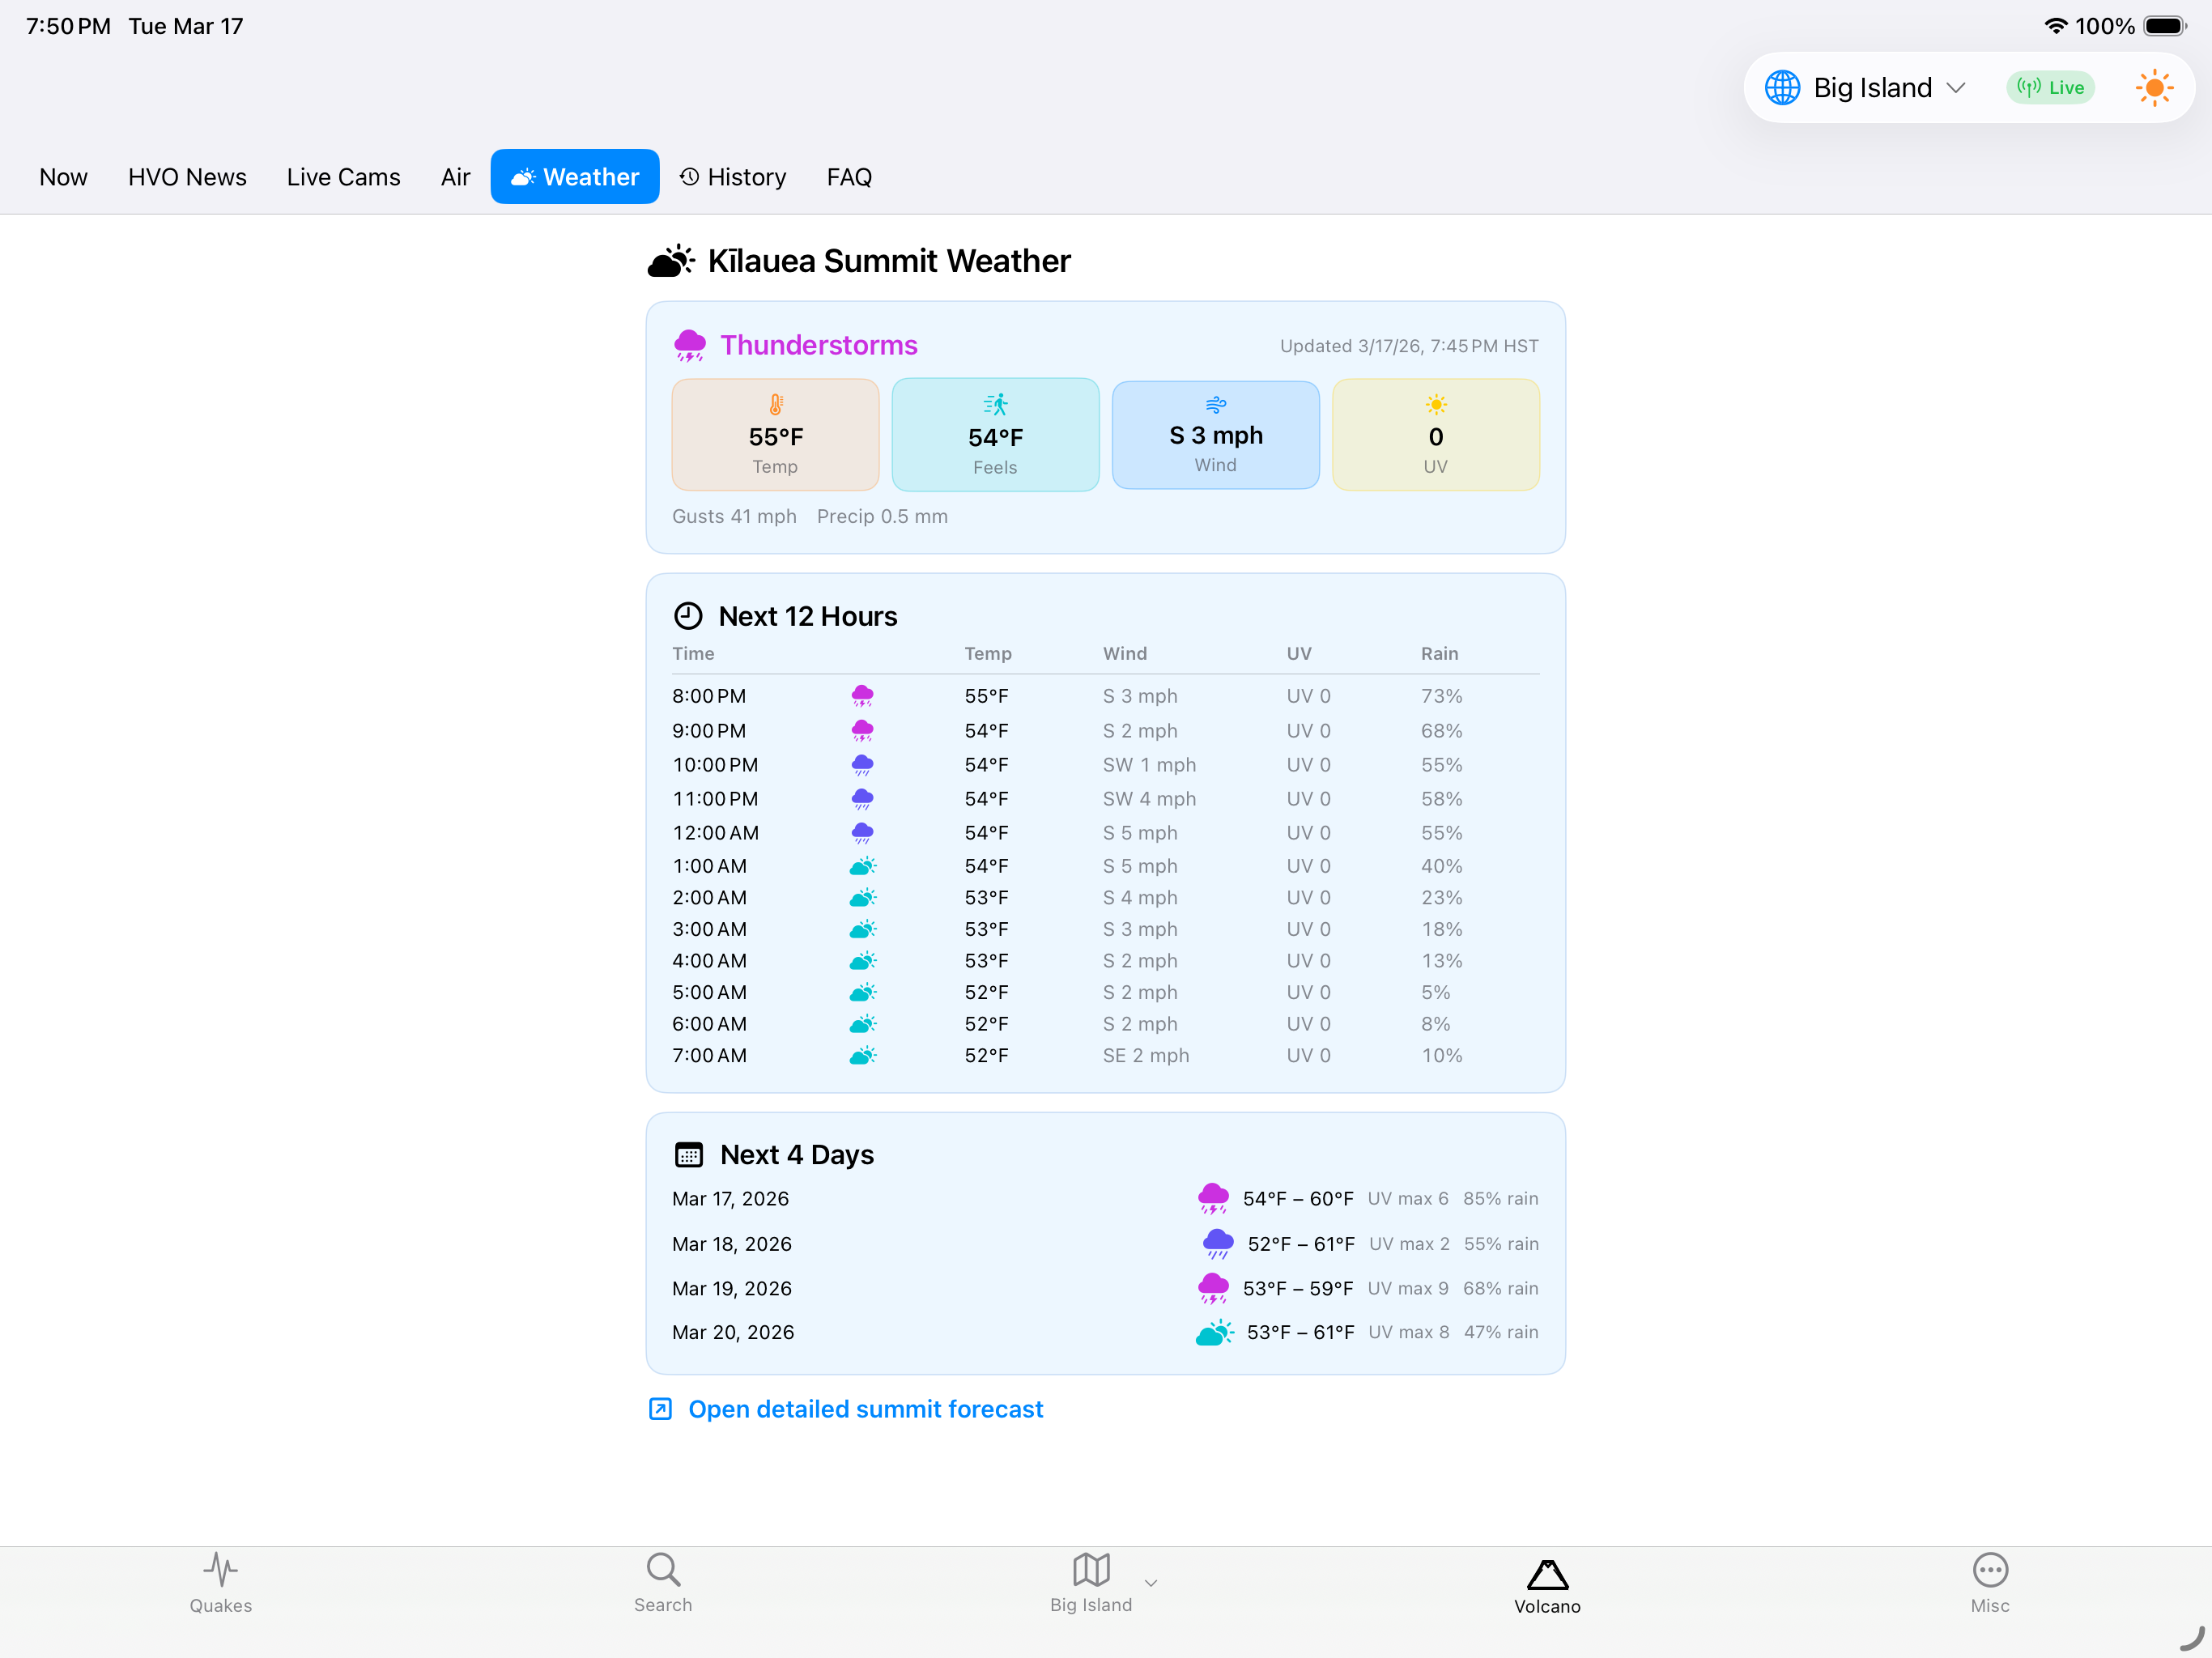Click the 73% rain value at 8:00 PM
This screenshot has height=1658, width=2212.
[x=1441, y=696]
